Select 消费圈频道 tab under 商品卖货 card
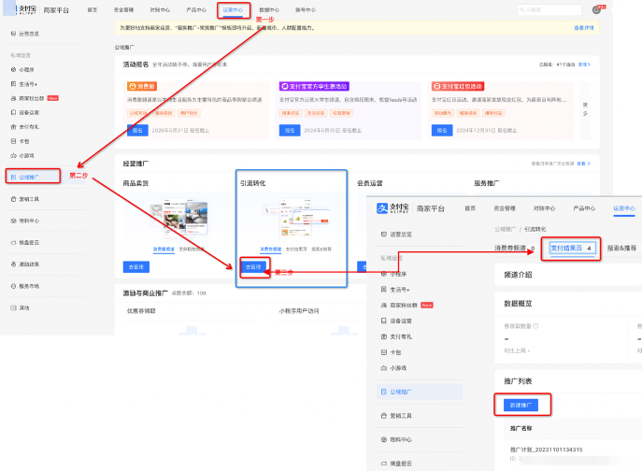 click(164, 249)
